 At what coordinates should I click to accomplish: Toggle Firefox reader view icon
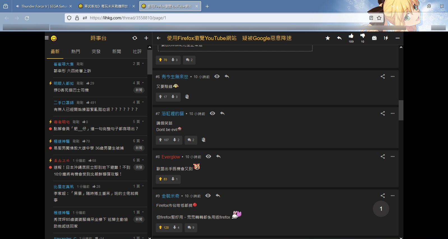pos(371,18)
